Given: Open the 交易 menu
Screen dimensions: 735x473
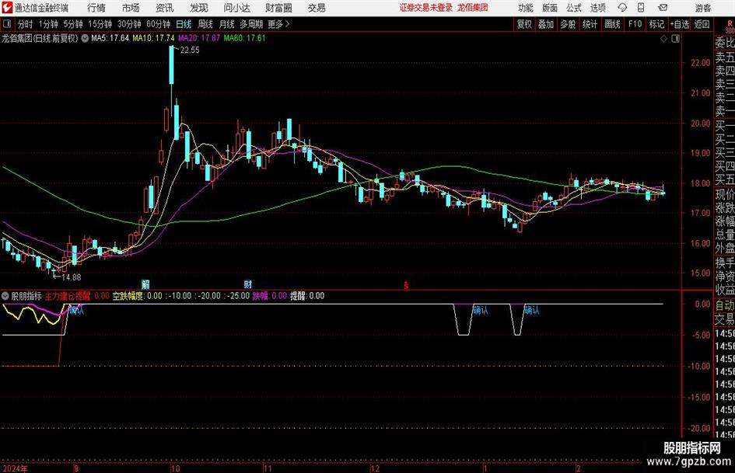Looking at the screenshot, I should 317,8.
